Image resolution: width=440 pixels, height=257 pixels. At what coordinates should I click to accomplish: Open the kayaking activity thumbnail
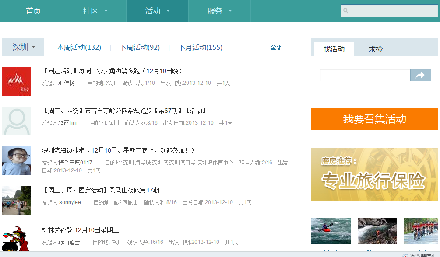(331, 231)
